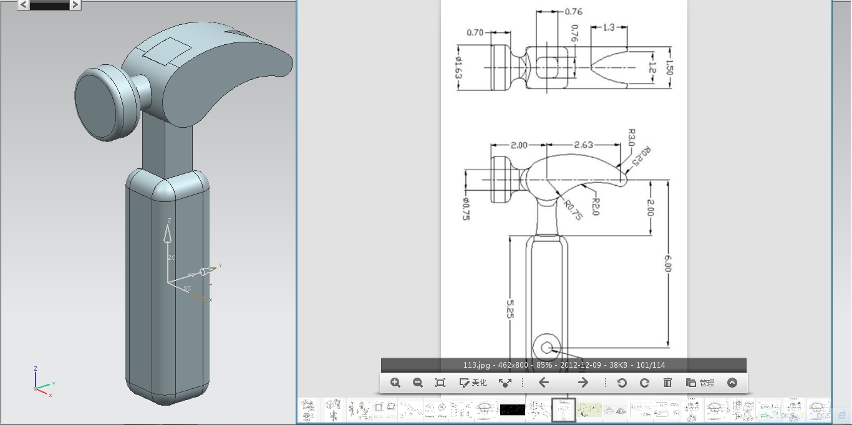This screenshot has height=425, width=852.
Task: Click the 113.jpg file info text
Action: 563,365
